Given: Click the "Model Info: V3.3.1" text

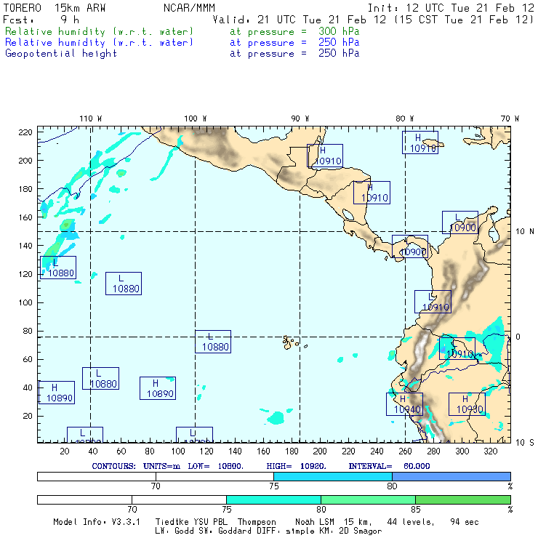Looking at the screenshot, I should tap(97, 522).
